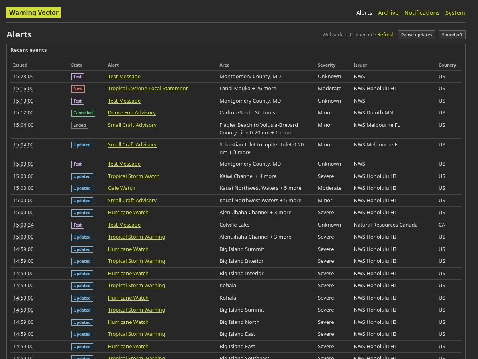Open the Dense Fog Advisory alert
Screen dimensions: 478x359
tap(132, 113)
